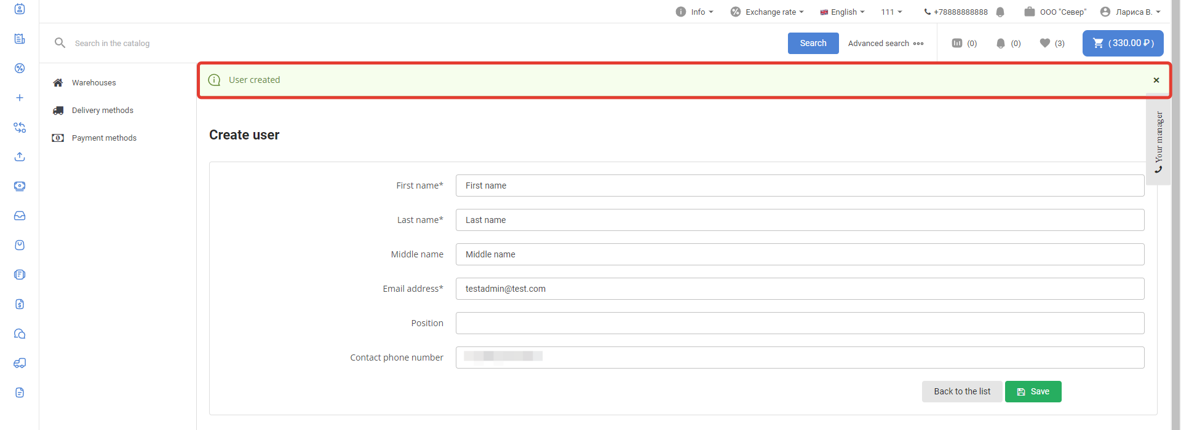The width and height of the screenshot is (1181, 430).
Task: Click the notifications bell next to heart
Action: (1001, 43)
